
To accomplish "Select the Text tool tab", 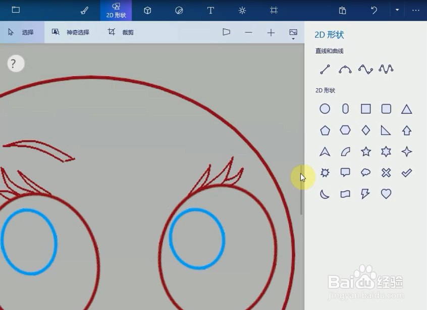I will pos(210,10).
